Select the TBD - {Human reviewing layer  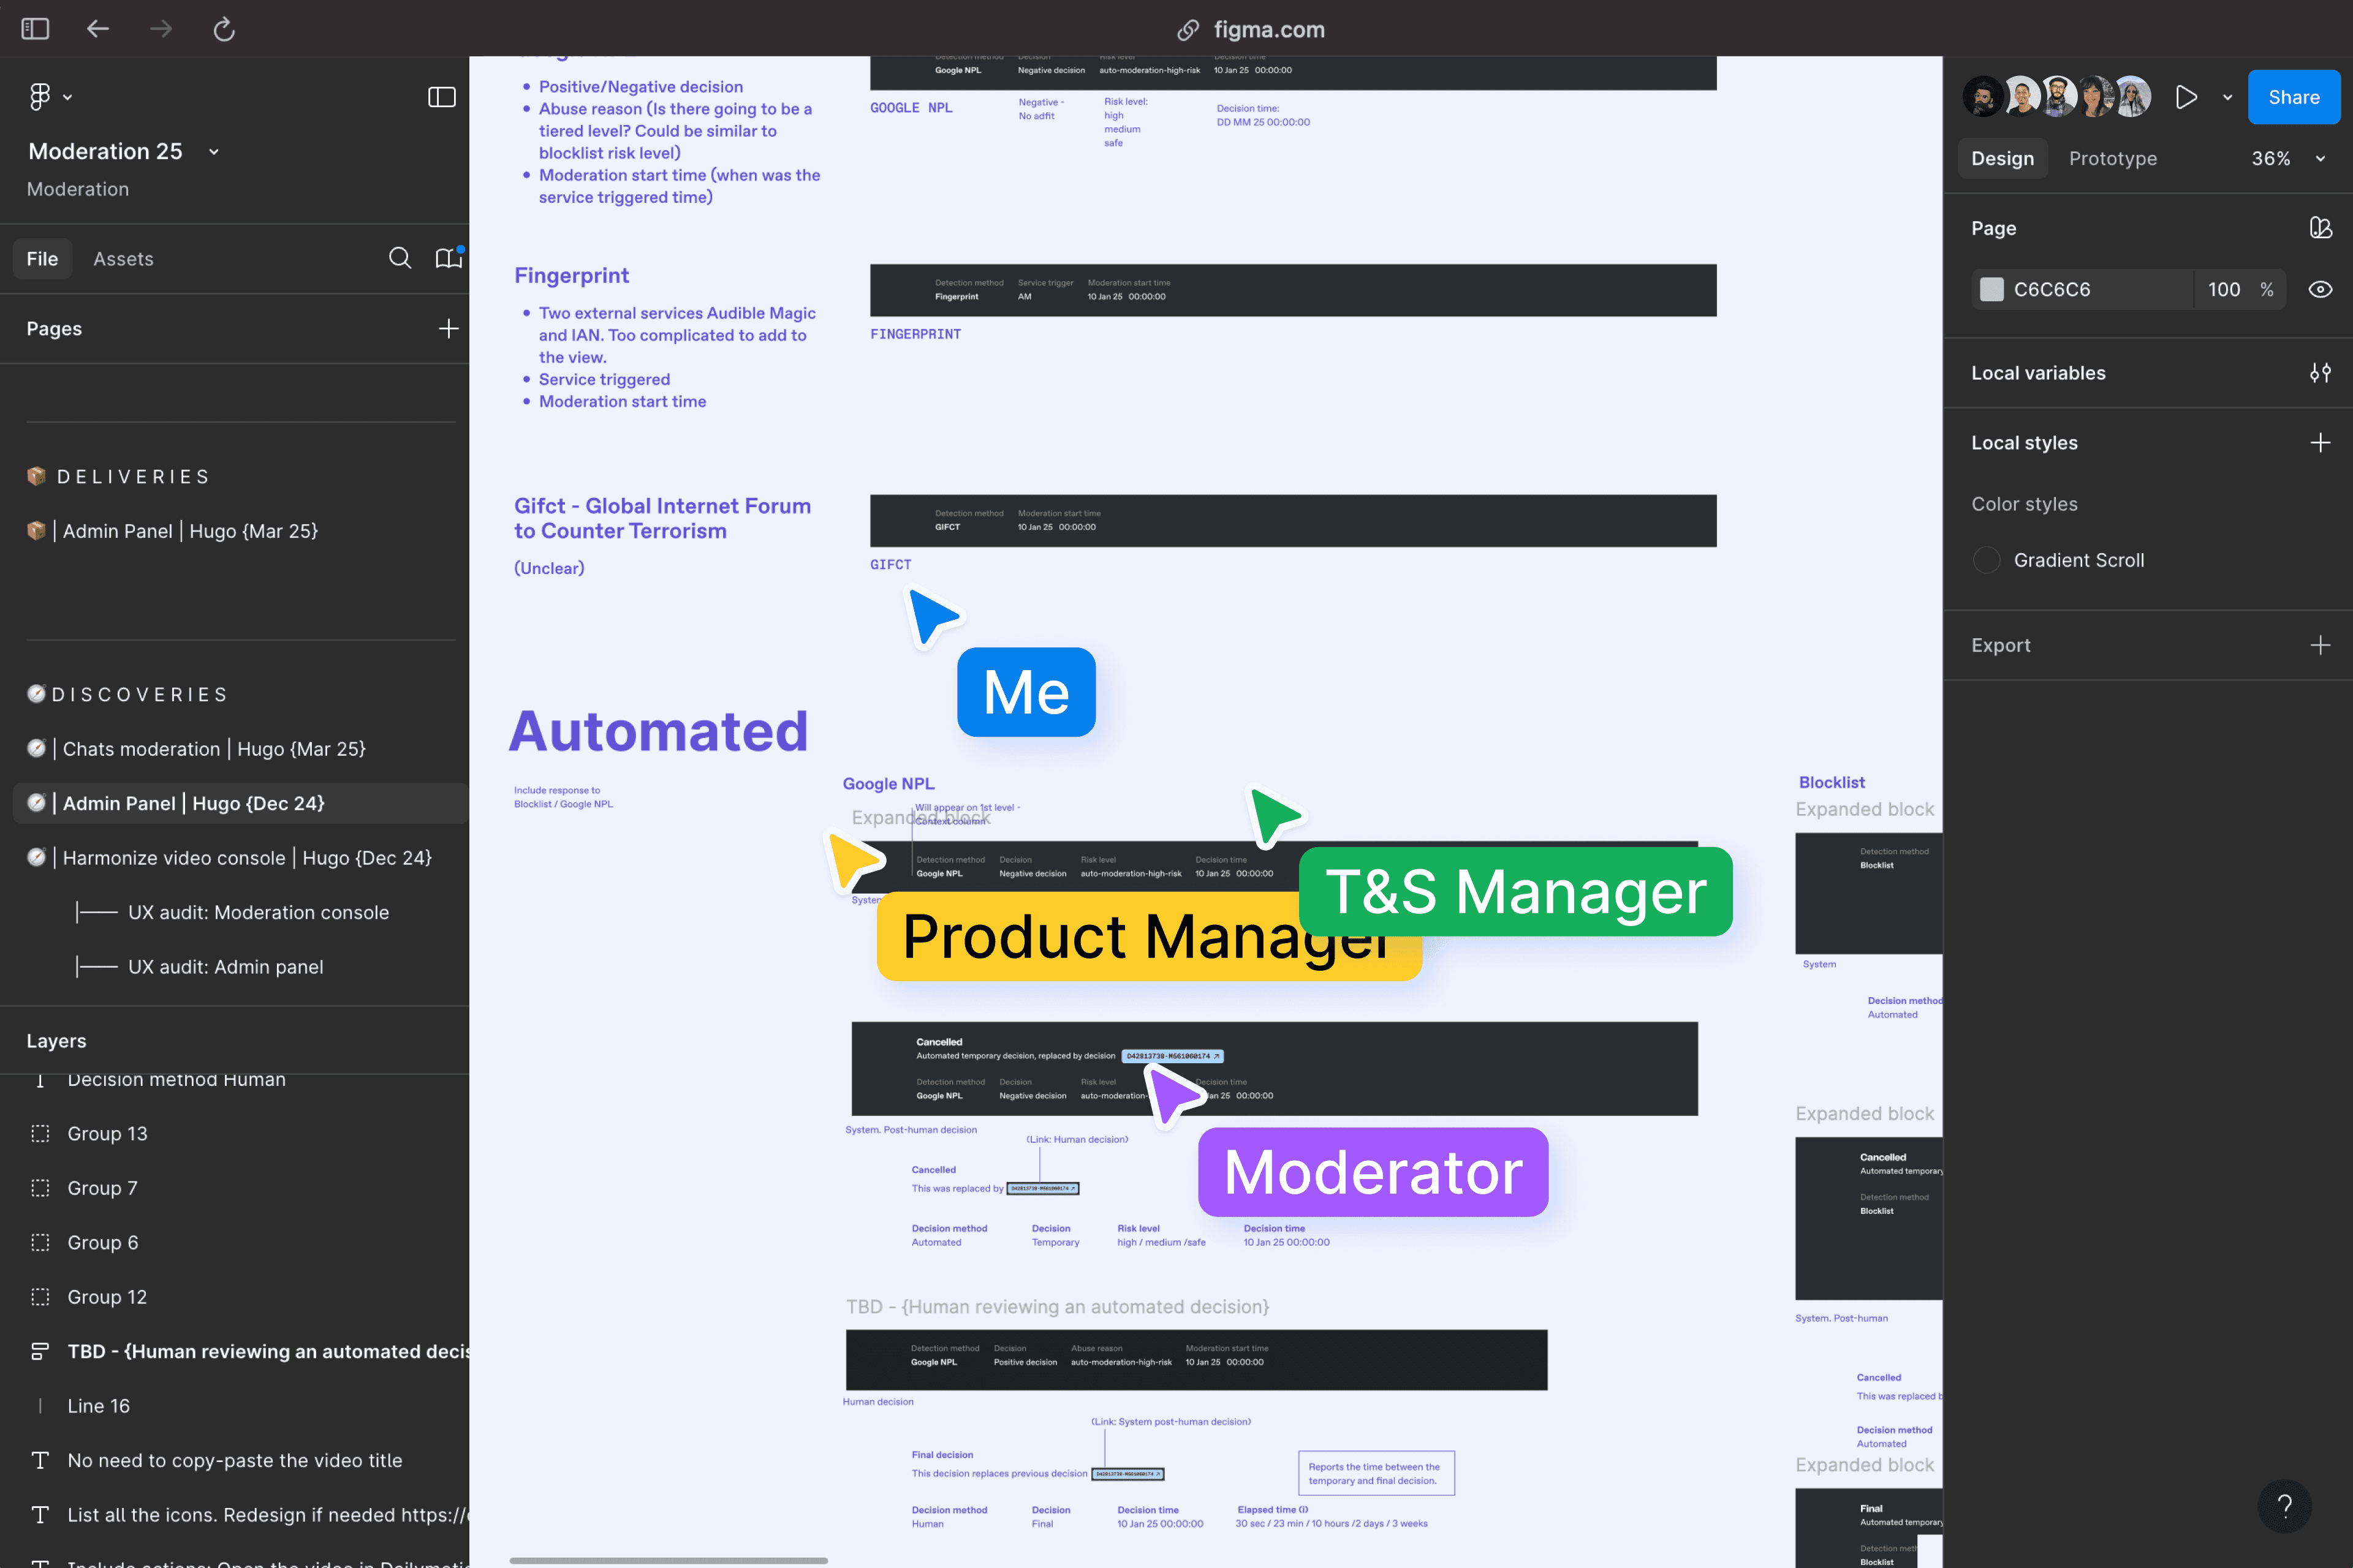[267, 1352]
